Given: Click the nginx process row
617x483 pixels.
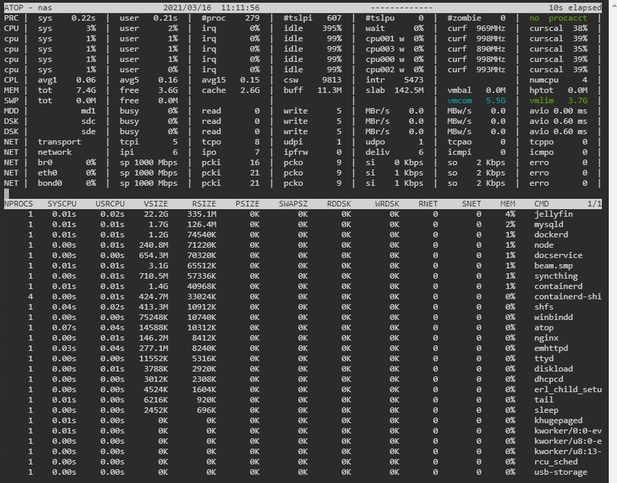Looking at the screenshot, I should [x=302, y=338].
